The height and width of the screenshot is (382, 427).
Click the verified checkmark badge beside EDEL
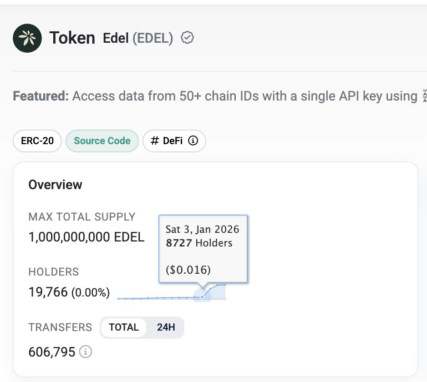(x=187, y=38)
